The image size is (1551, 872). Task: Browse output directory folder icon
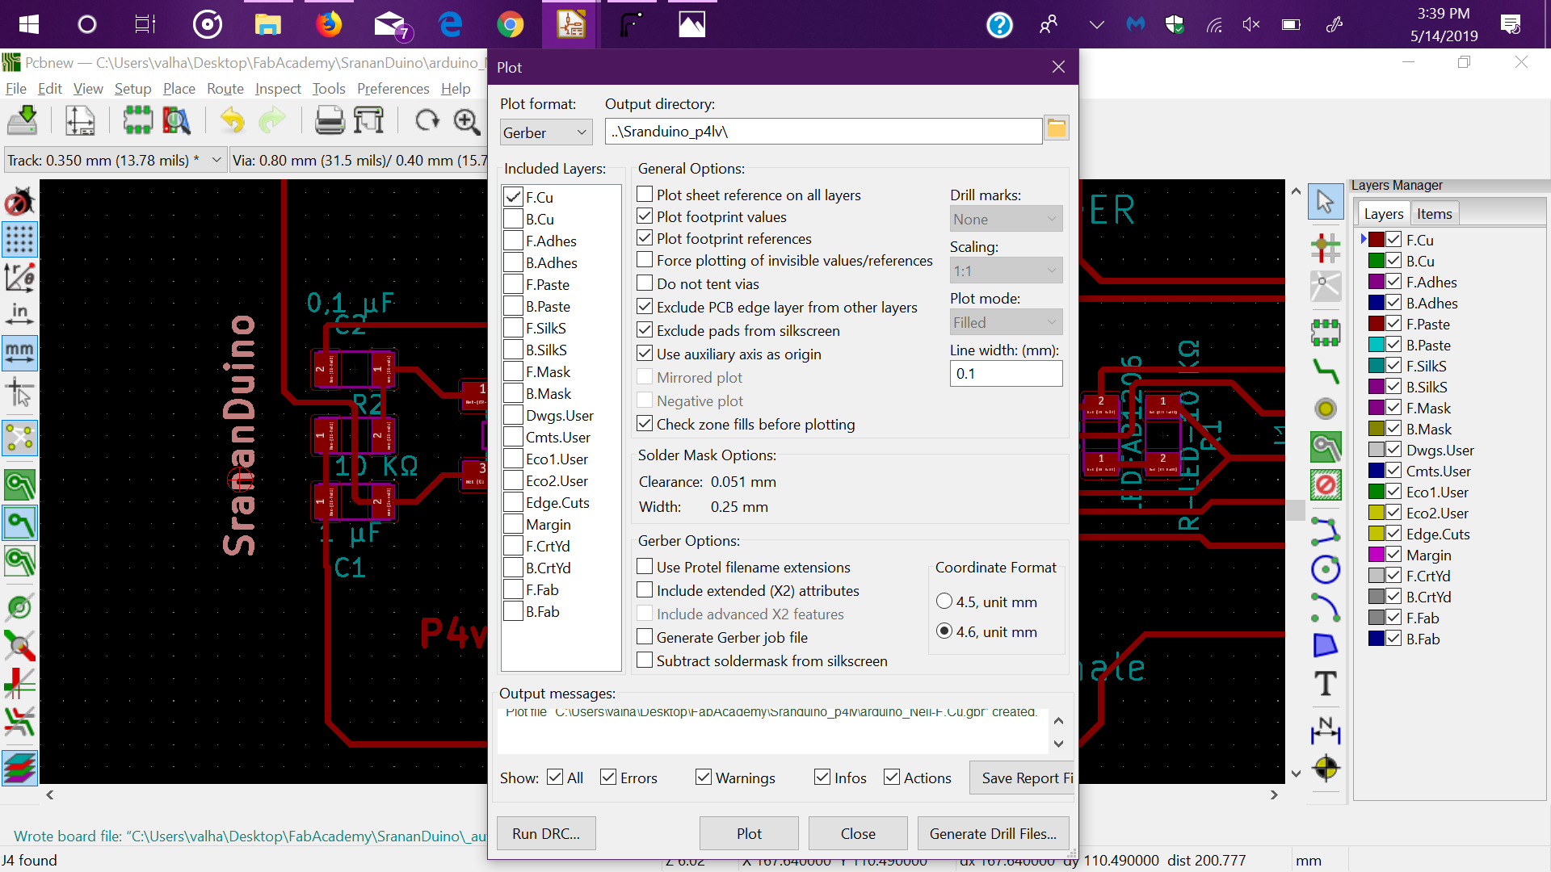pos(1056,129)
